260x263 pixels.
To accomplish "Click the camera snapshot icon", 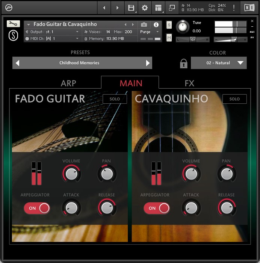I will coord(144,24).
